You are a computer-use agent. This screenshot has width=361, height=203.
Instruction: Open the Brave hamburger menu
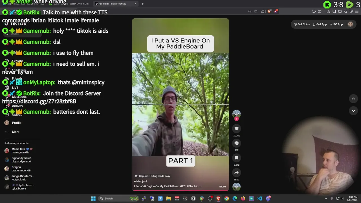point(357,11)
